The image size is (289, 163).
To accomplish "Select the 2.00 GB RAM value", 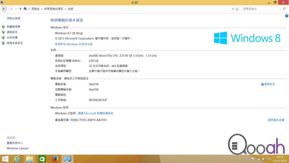I will tap(94, 61).
